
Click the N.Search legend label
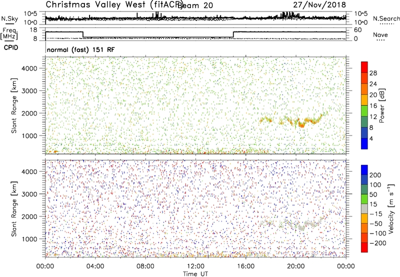(386, 18)
